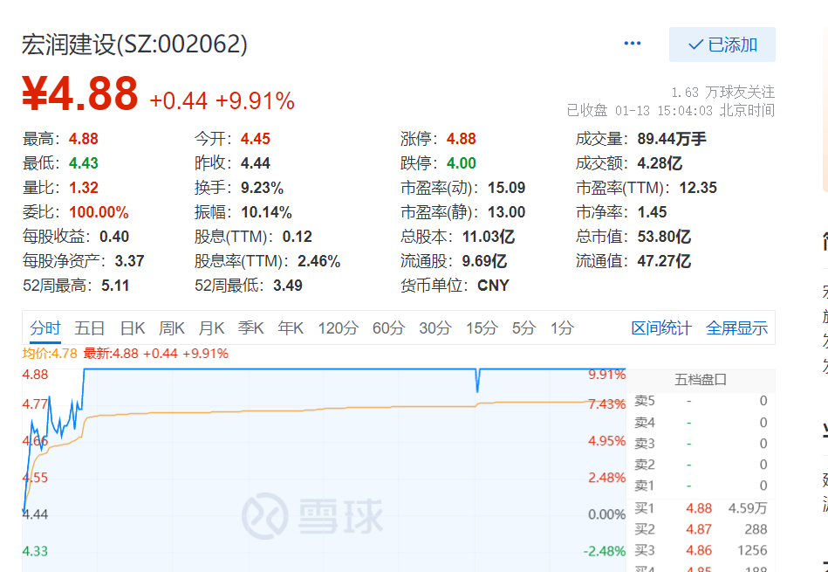This screenshot has width=828, height=572.
Task: Switch to the 日K chart tab
Action: 132,328
